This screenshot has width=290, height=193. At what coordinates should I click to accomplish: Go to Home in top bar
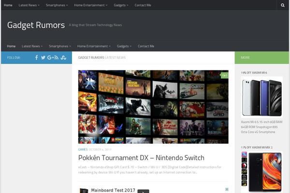[x=8, y=5]
